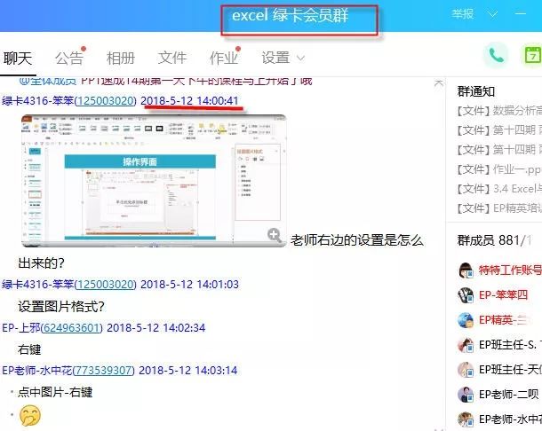Click timestamp 2018-5-12 14:00:41

pyautogui.click(x=190, y=101)
